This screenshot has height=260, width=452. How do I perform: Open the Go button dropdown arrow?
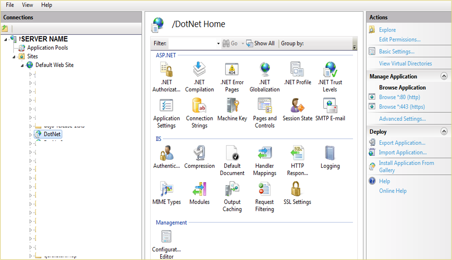pos(243,44)
